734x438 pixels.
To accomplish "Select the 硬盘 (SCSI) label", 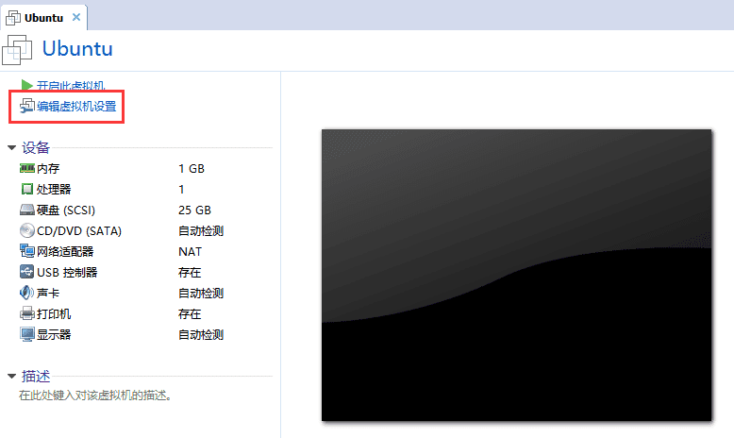I will (x=65, y=210).
